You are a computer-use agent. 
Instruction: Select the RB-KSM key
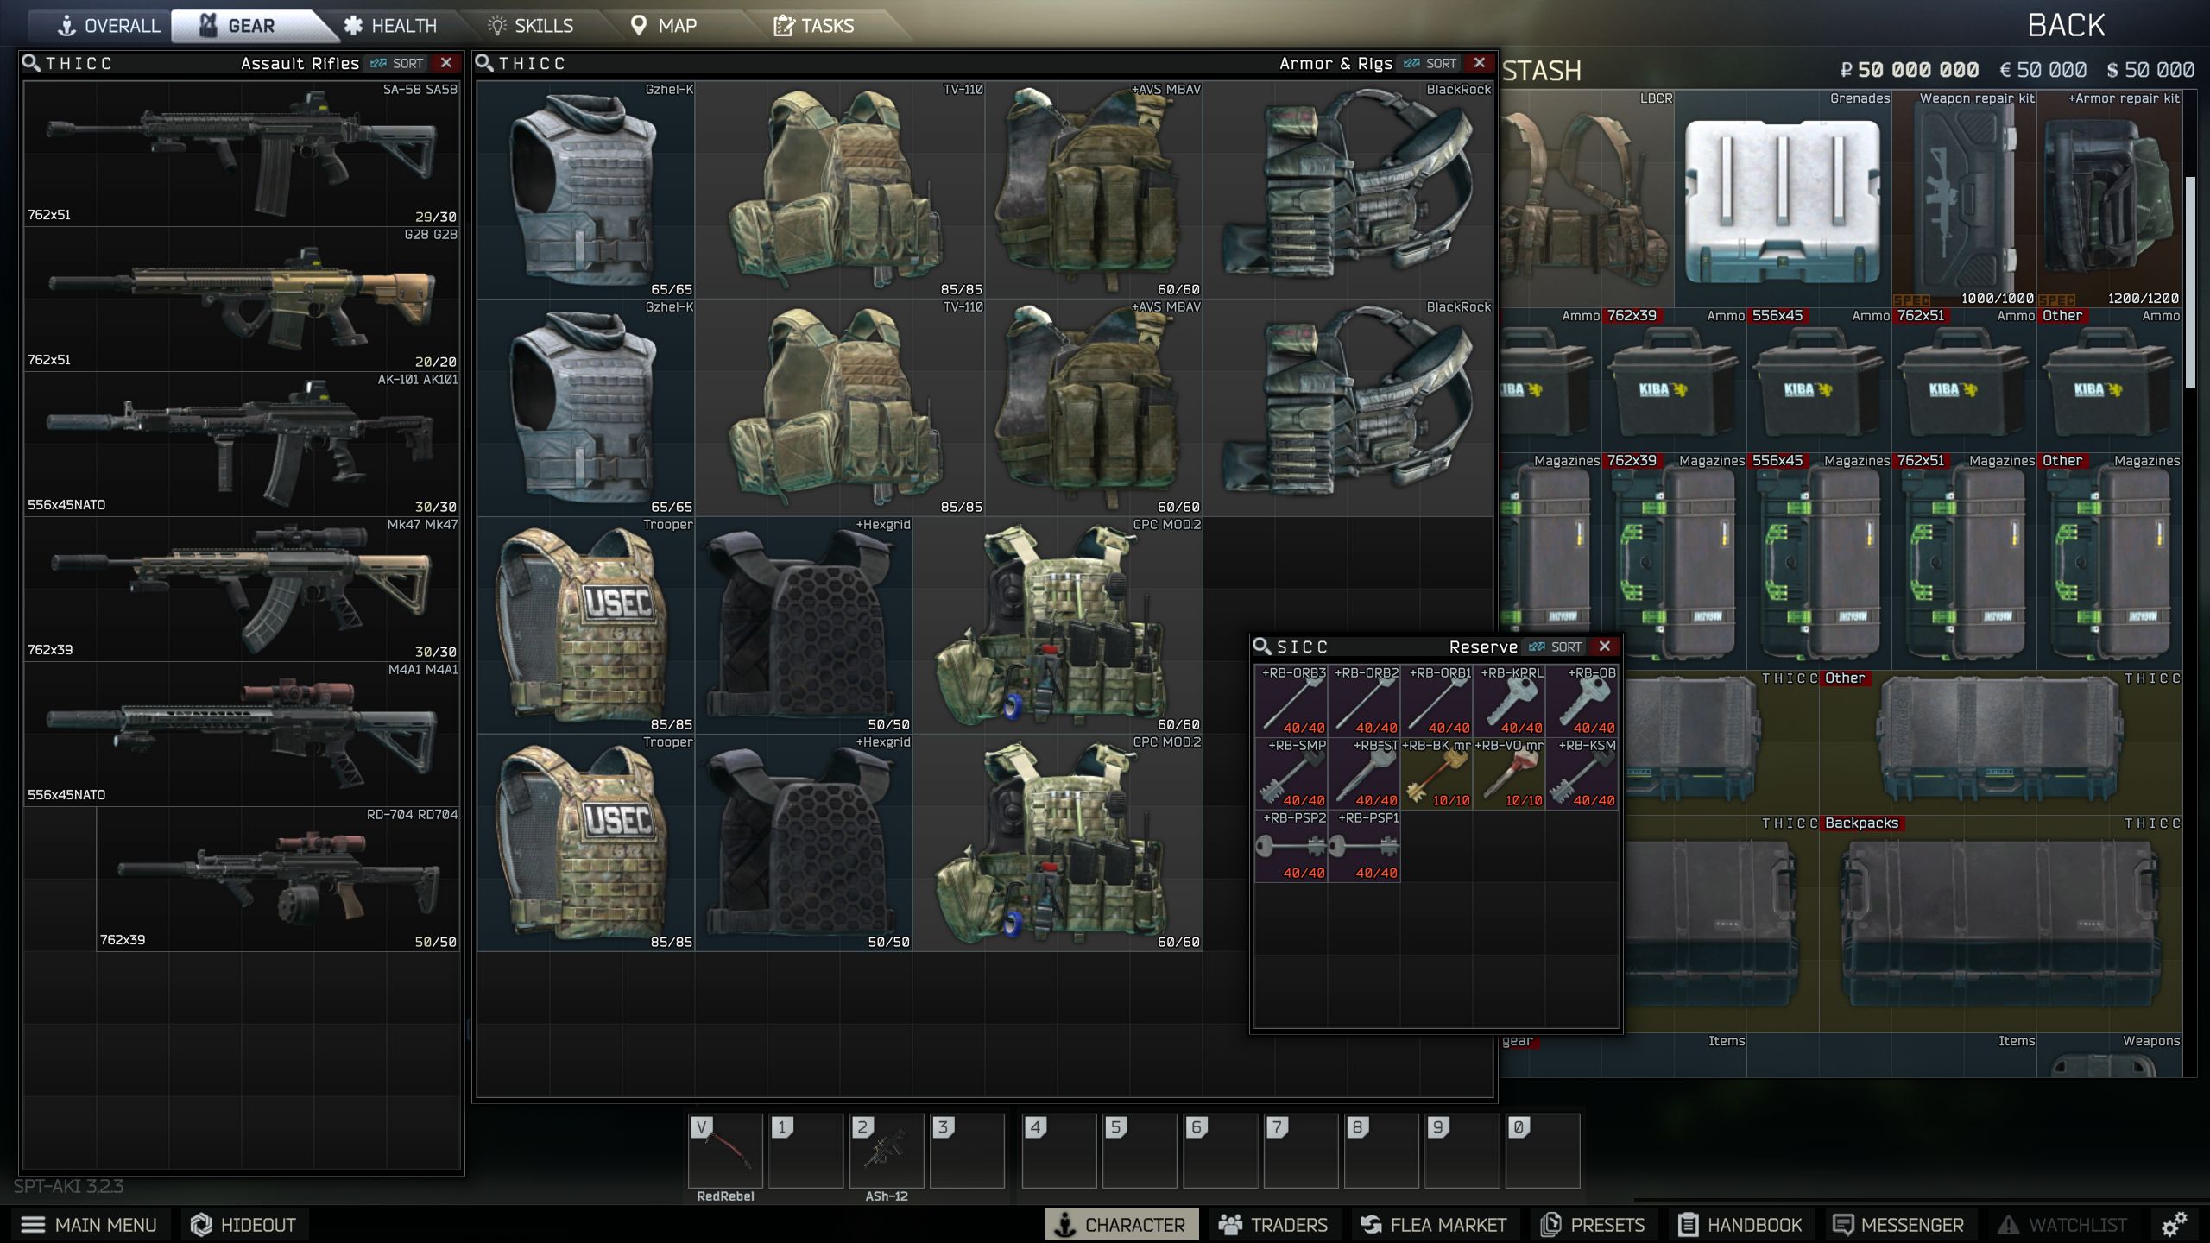tap(1581, 773)
